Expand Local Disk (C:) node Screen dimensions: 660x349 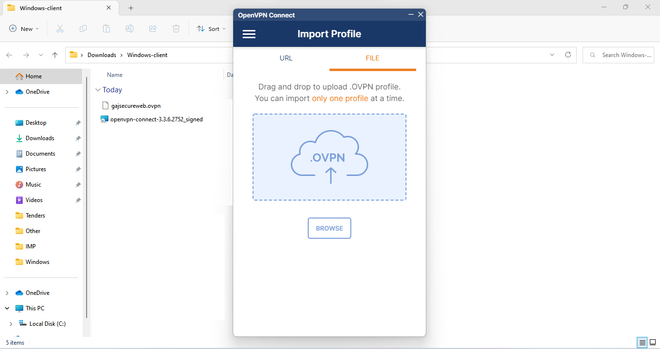click(x=11, y=324)
